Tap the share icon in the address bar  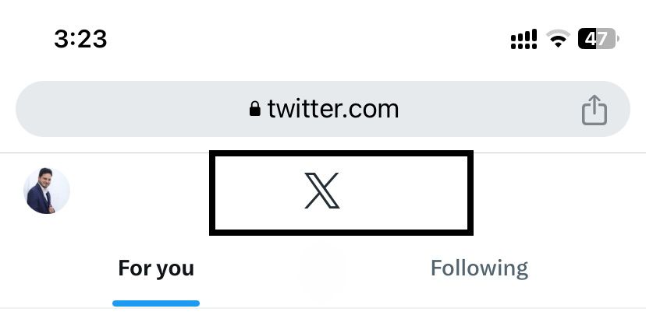(595, 110)
